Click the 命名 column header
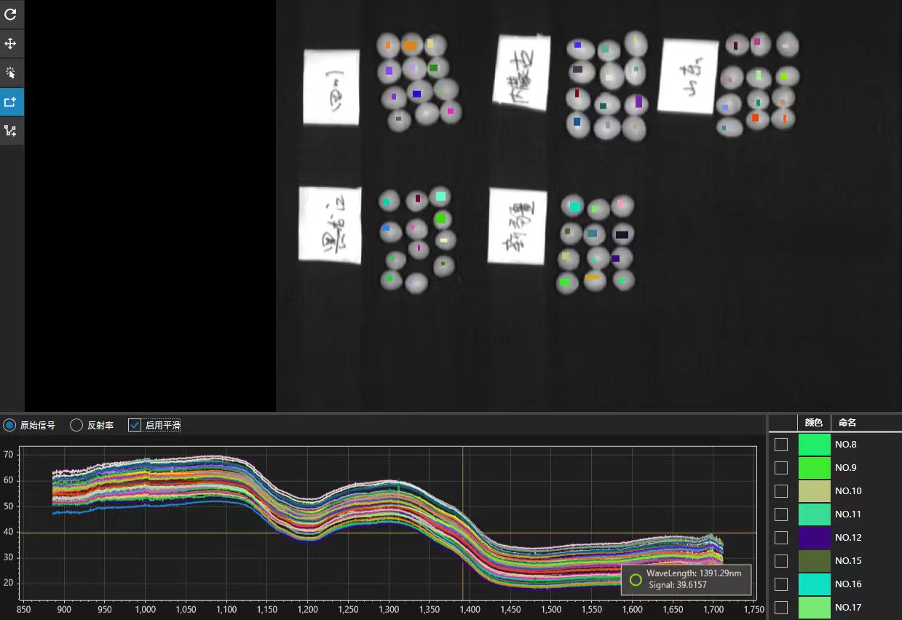The image size is (902, 620). [847, 423]
